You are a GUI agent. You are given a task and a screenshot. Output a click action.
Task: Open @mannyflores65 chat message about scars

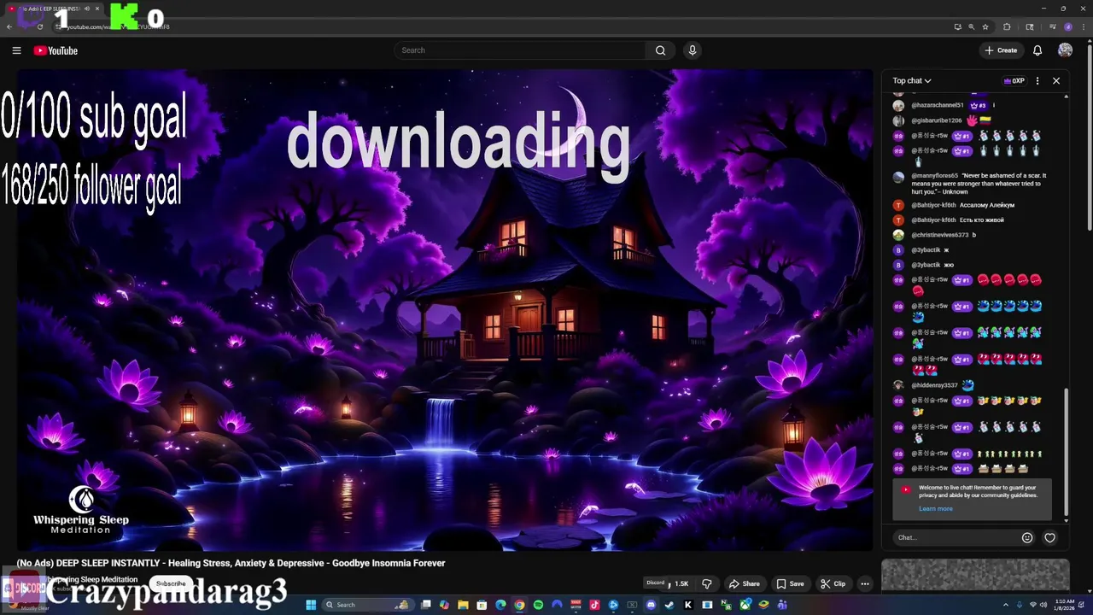pyautogui.click(x=979, y=184)
